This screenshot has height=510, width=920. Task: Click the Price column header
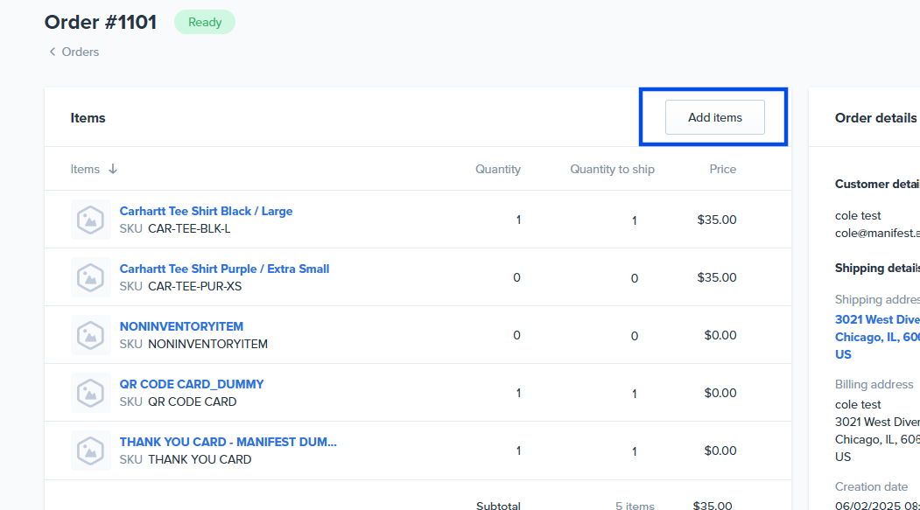click(722, 170)
